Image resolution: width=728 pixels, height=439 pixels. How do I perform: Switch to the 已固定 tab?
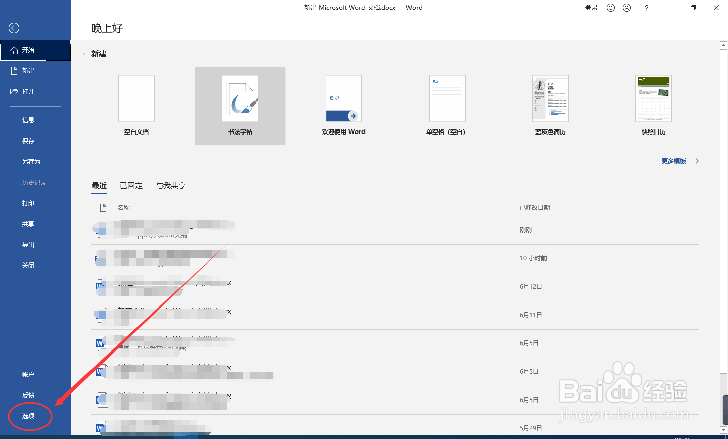click(131, 186)
